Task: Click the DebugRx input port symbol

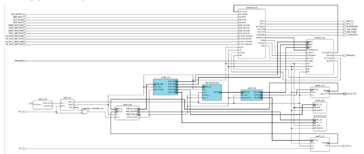Action: 25,61
